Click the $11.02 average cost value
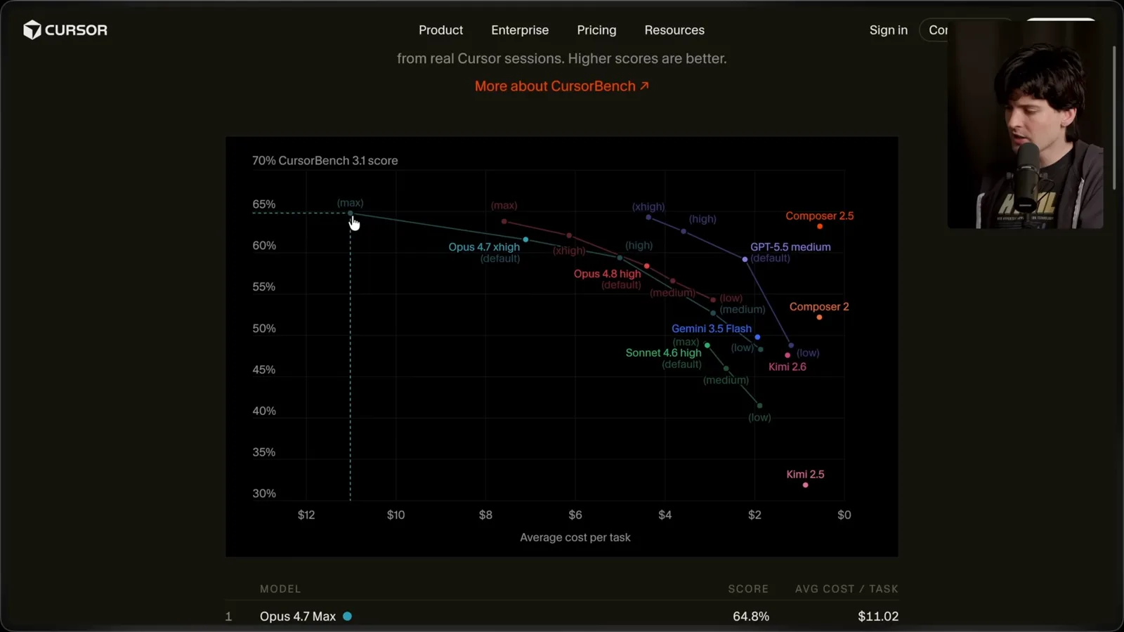 (x=878, y=617)
